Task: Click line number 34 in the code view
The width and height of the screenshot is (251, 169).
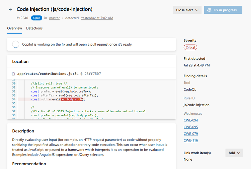Action: click(x=14, y=99)
